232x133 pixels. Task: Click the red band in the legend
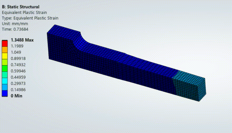(x=5, y=43)
